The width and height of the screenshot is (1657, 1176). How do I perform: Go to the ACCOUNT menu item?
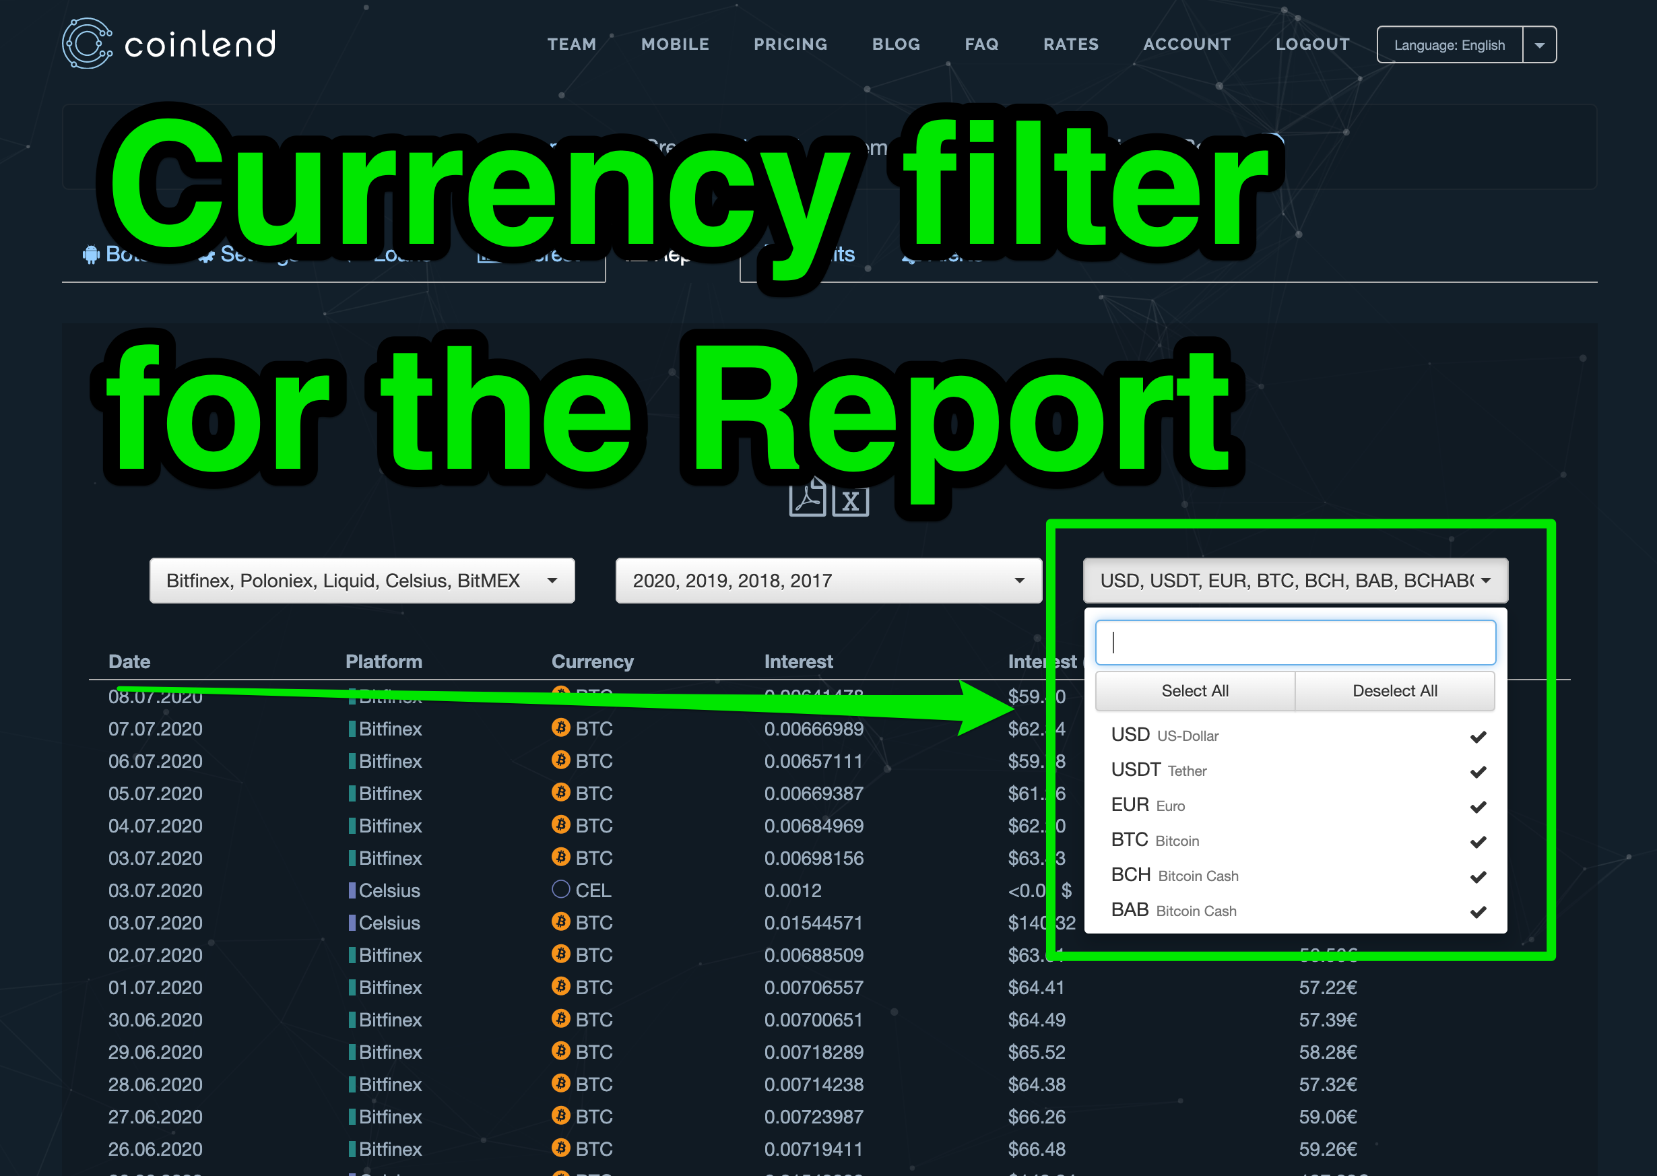[x=1186, y=44]
